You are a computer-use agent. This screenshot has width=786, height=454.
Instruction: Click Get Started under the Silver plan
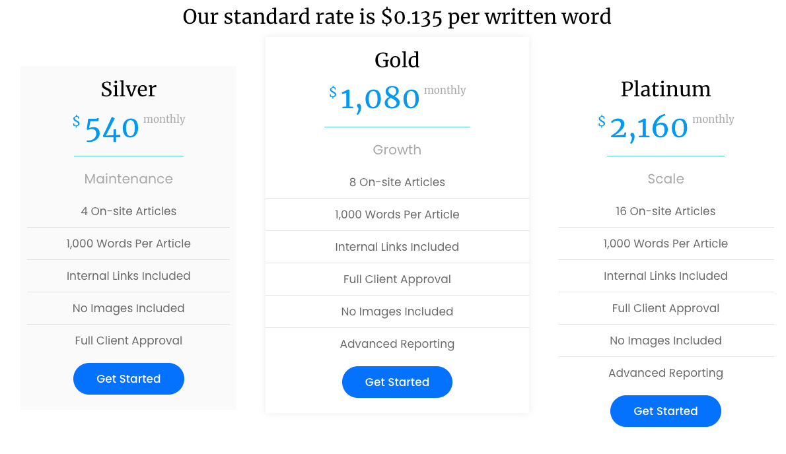point(129,379)
